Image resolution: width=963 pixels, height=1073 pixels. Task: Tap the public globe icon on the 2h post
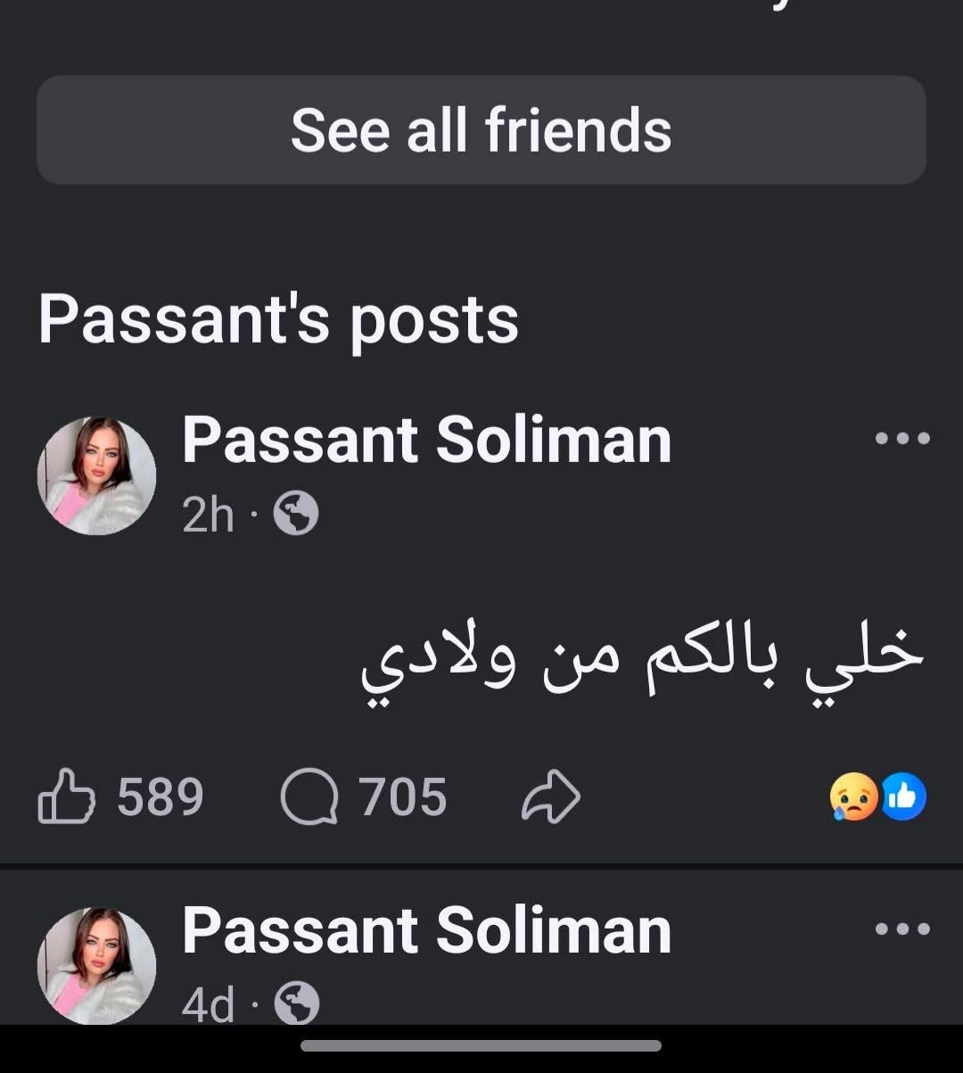pos(295,515)
